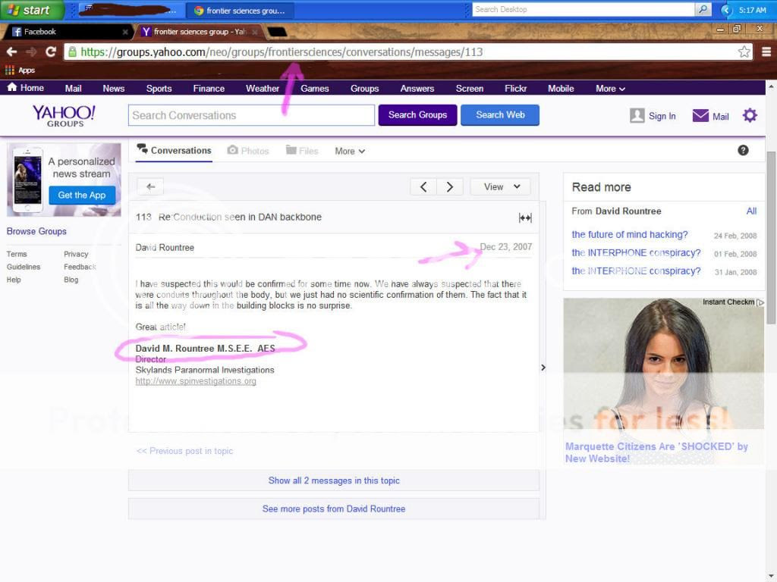Viewport: 777px width, 582px height.
Task: Open the Yahoo settings gear icon
Action: click(749, 115)
